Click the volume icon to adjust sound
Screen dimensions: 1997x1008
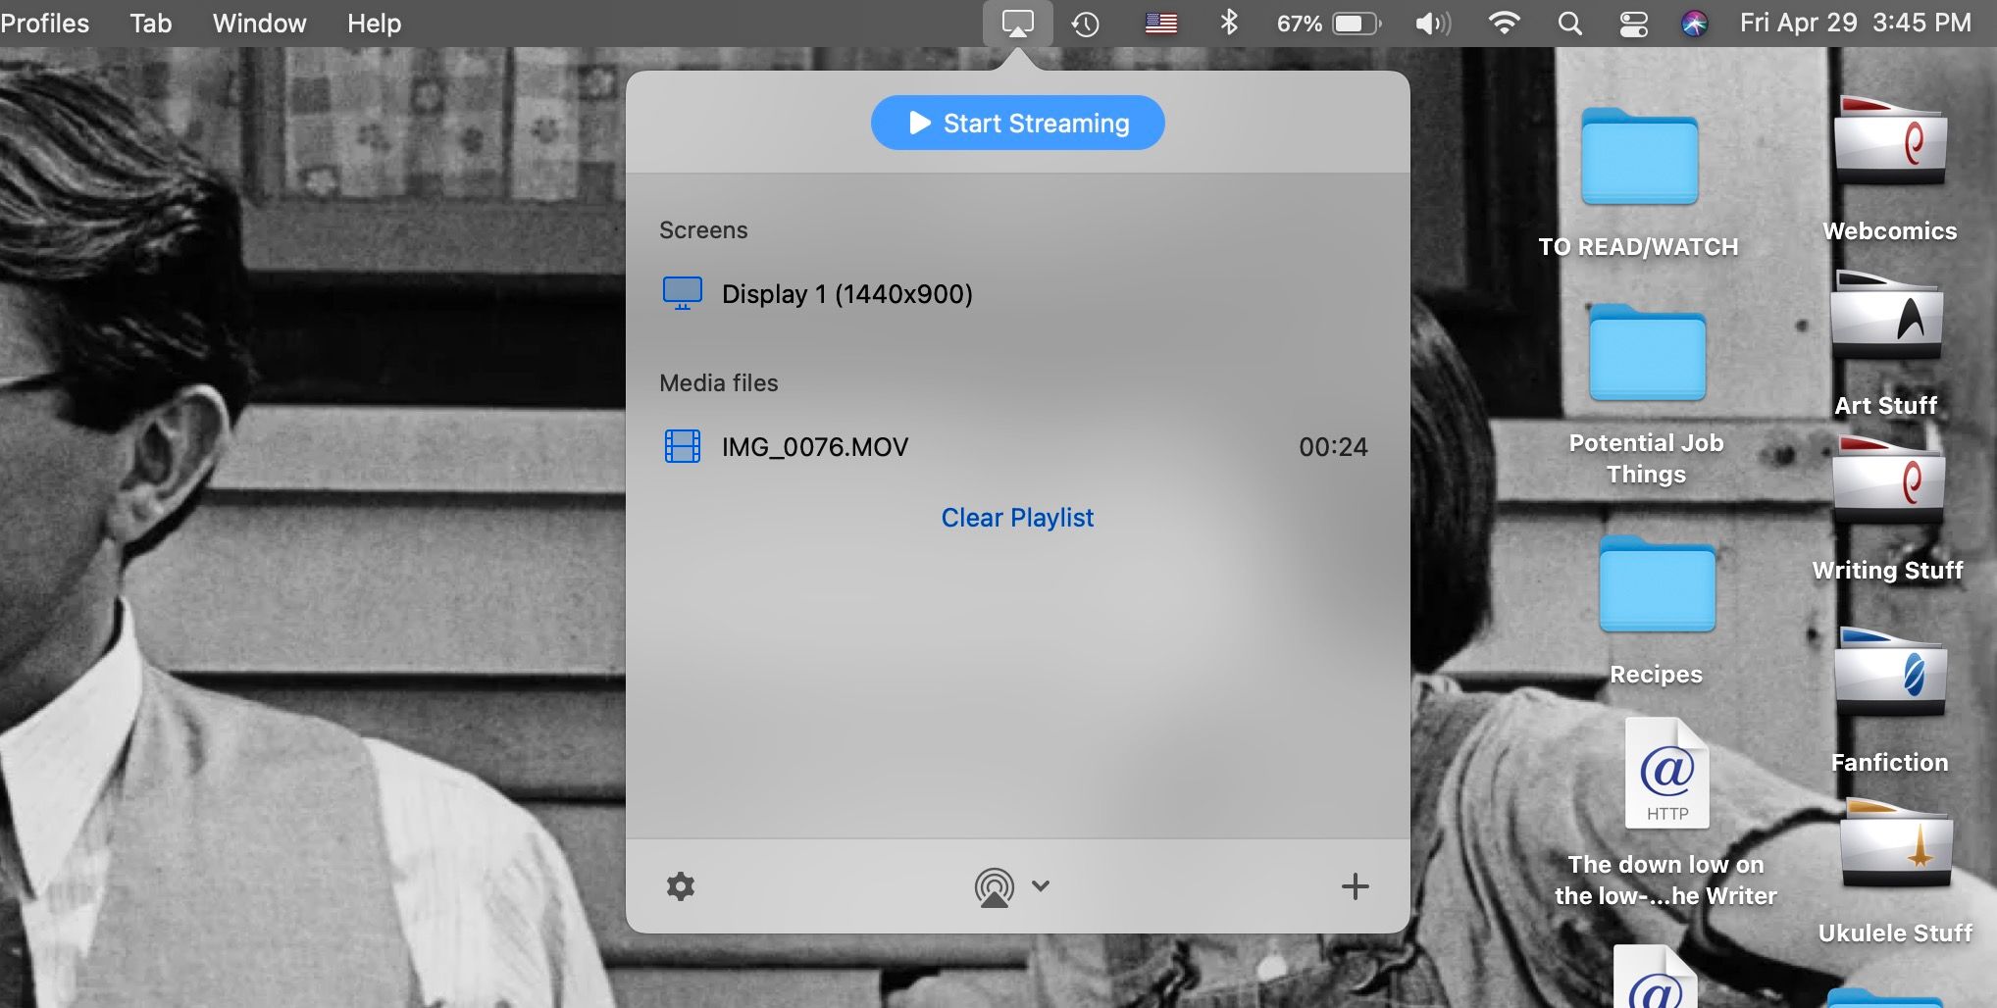point(1432,22)
